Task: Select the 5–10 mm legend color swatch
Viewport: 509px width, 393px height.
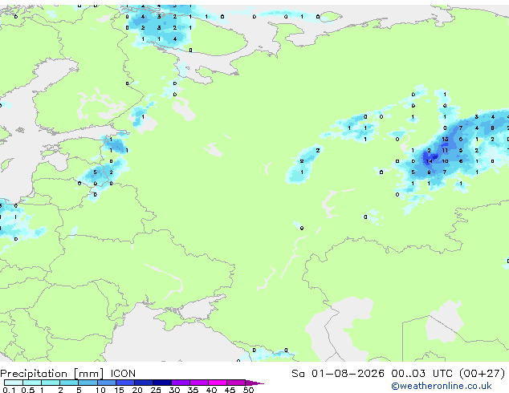Action: 88,383
